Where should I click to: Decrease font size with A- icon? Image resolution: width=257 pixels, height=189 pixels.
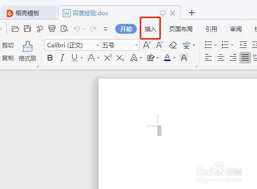159,45
